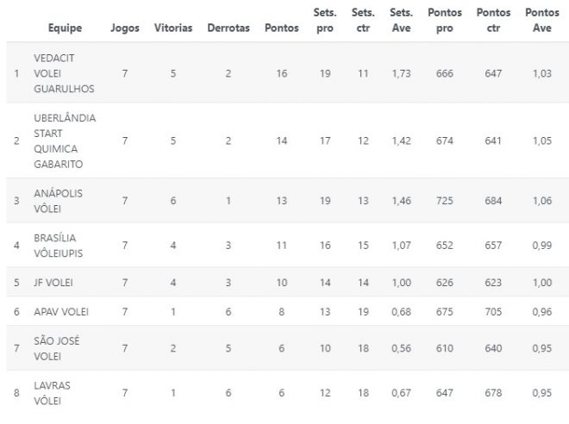Select the Pontos Ave column header

541,21
